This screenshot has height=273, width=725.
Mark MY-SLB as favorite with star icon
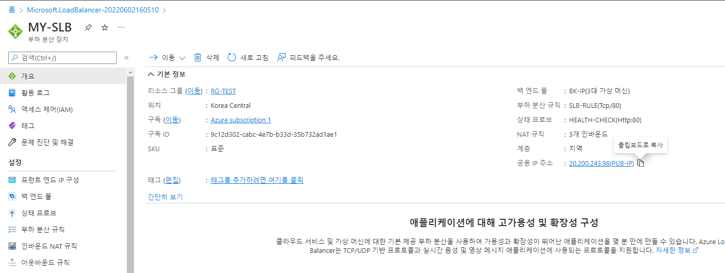click(105, 27)
